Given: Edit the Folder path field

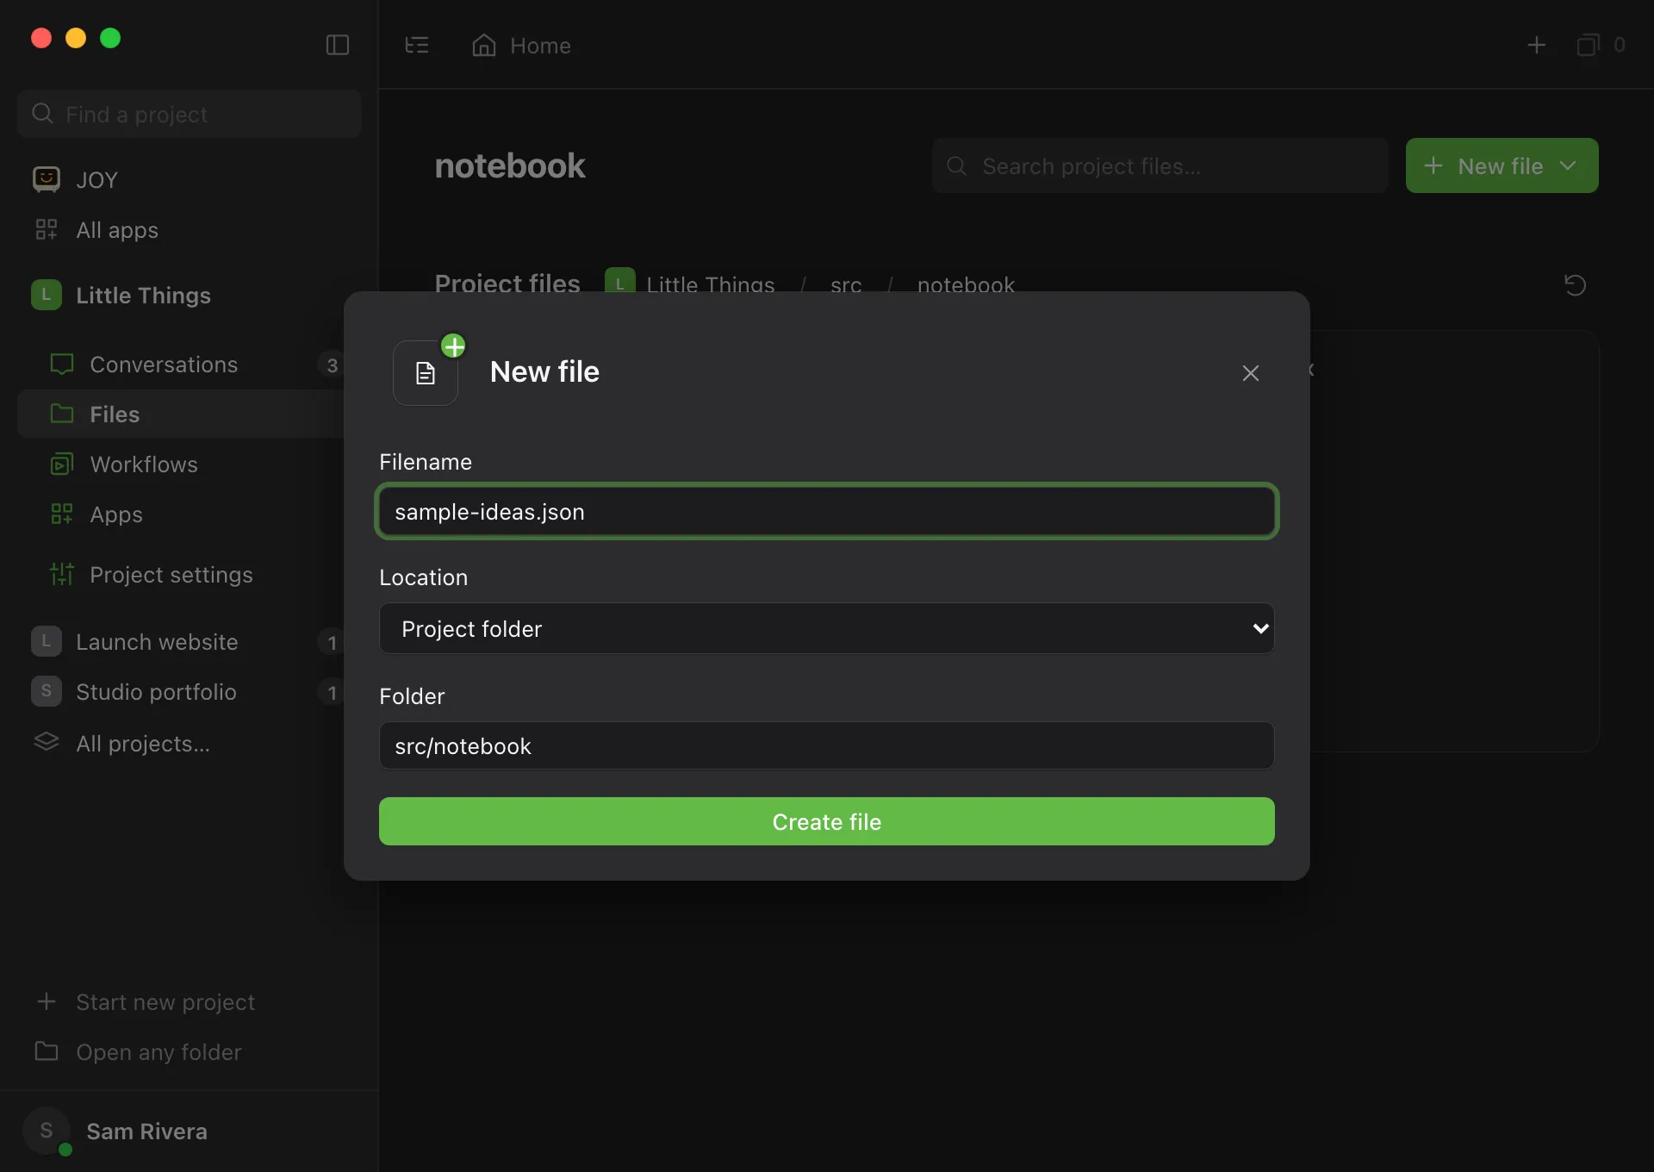Looking at the screenshot, I should (x=827, y=745).
